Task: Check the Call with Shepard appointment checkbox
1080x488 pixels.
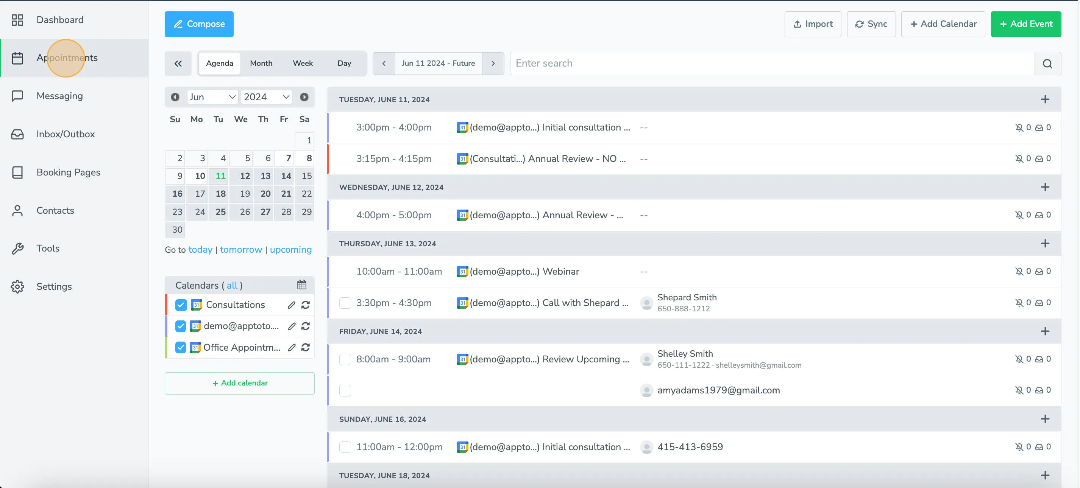Action: pos(345,303)
